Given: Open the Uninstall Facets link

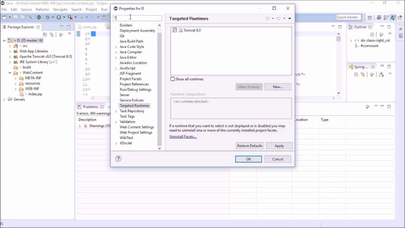Looking at the screenshot, I should 183,137.
